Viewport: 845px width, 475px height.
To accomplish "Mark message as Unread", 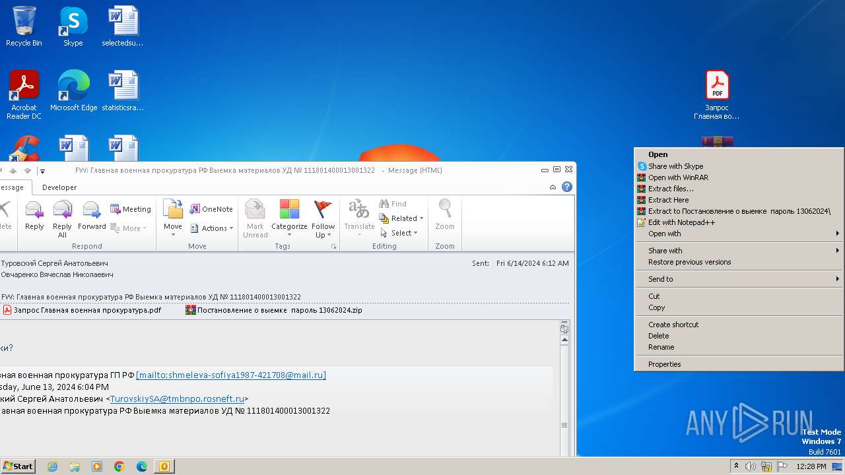I will pos(255,219).
